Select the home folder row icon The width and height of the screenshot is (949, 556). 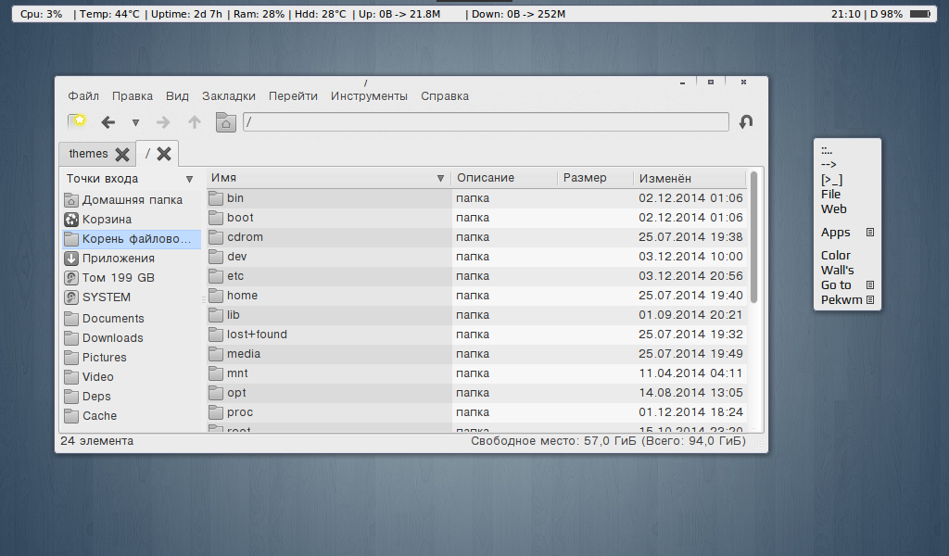pos(216,296)
